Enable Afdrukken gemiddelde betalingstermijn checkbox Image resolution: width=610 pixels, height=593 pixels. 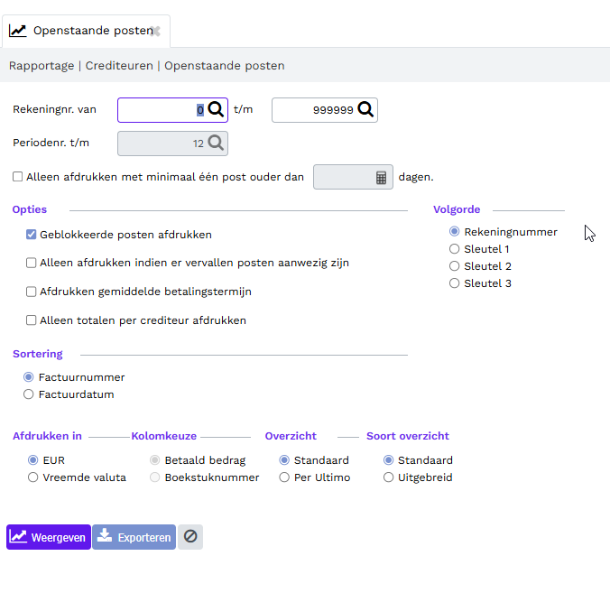tap(31, 292)
